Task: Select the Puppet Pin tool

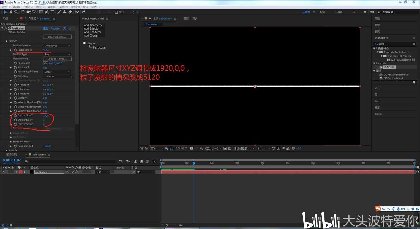Action: click(x=84, y=12)
